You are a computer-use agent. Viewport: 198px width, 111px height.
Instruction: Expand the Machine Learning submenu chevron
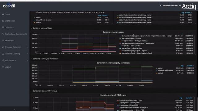(x=27, y=54)
